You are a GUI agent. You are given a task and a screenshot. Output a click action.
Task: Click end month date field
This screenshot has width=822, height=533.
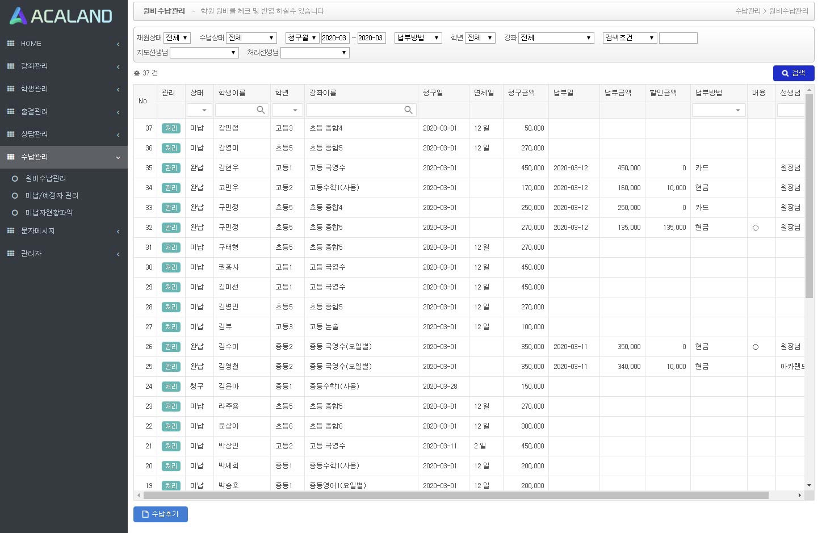[371, 38]
